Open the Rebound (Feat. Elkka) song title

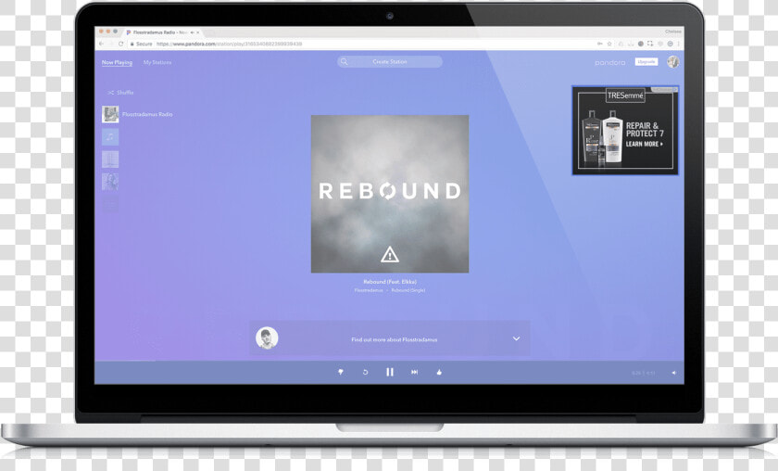[x=390, y=282]
